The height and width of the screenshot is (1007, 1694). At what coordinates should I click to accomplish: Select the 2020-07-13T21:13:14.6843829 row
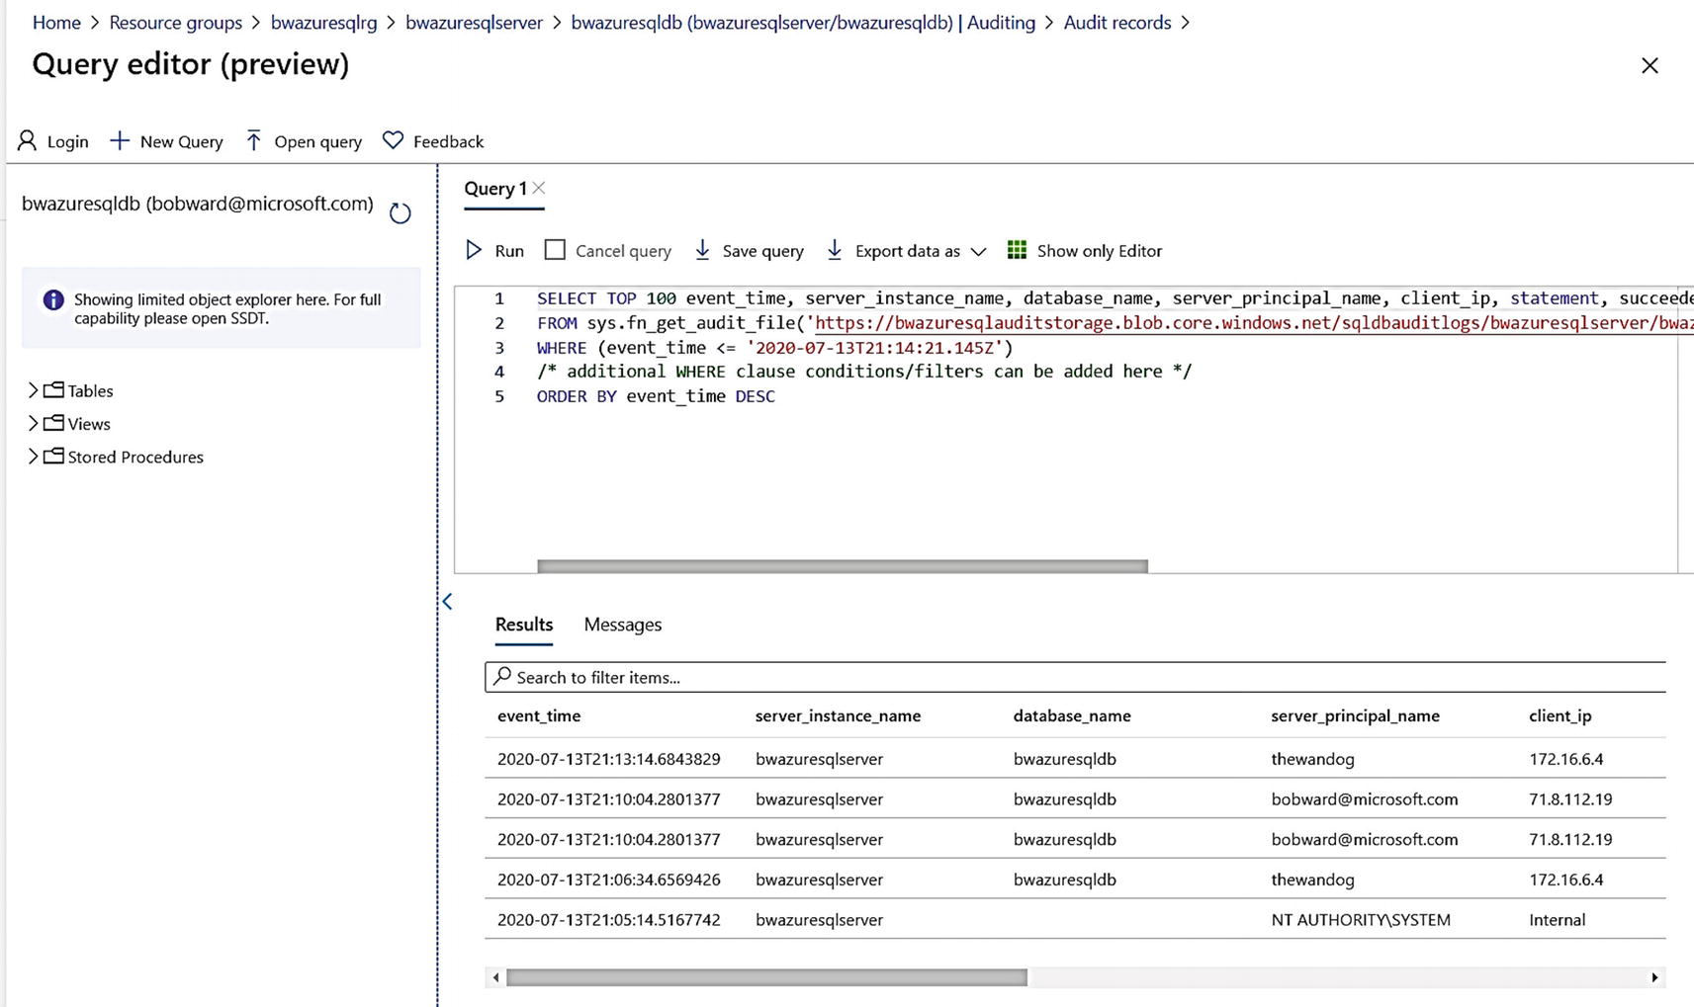coord(1075,759)
